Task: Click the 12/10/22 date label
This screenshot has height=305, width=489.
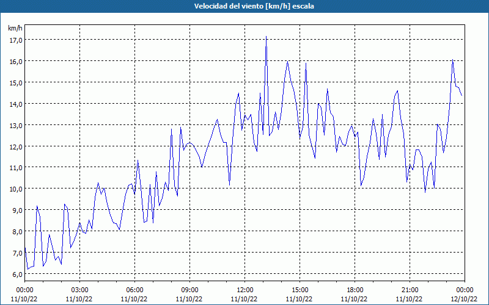Action: (x=464, y=299)
